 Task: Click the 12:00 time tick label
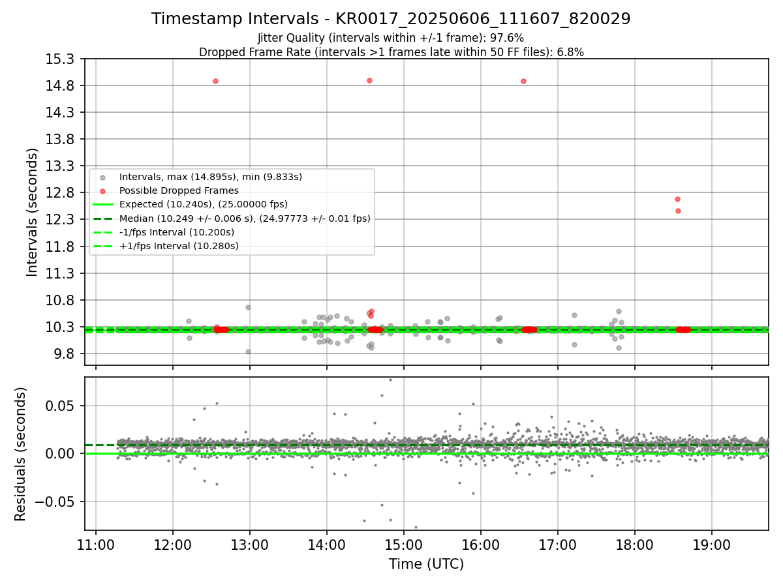click(173, 544)
